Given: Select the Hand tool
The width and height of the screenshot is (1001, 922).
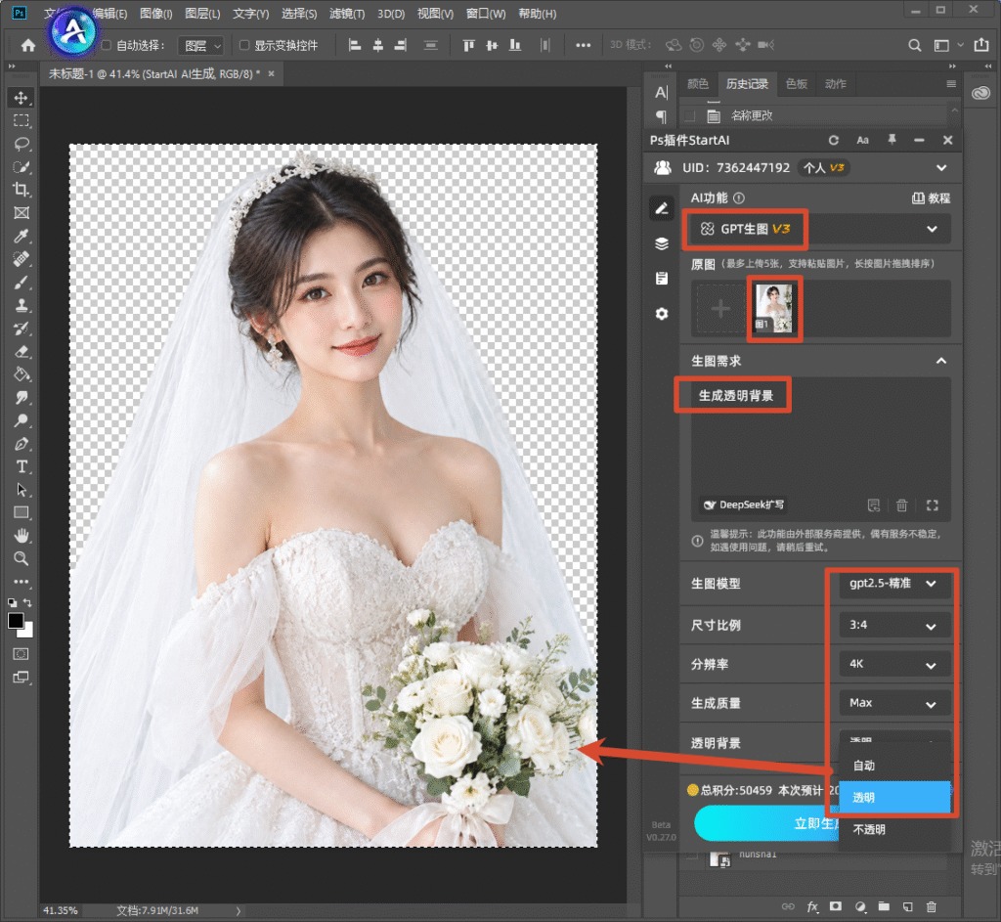Looking at the screenshot, I should click(22, 536).
